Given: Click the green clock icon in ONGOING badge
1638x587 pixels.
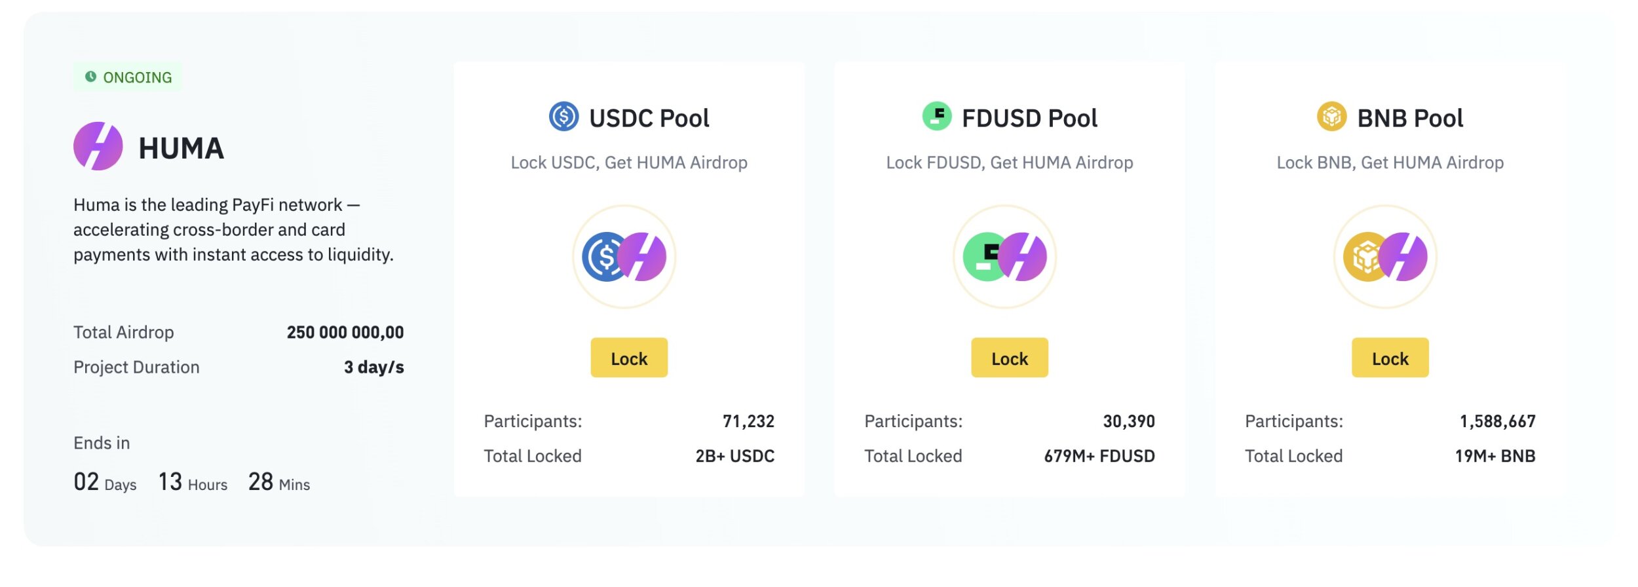Looking at the screenshot, I should coord(90,77).
